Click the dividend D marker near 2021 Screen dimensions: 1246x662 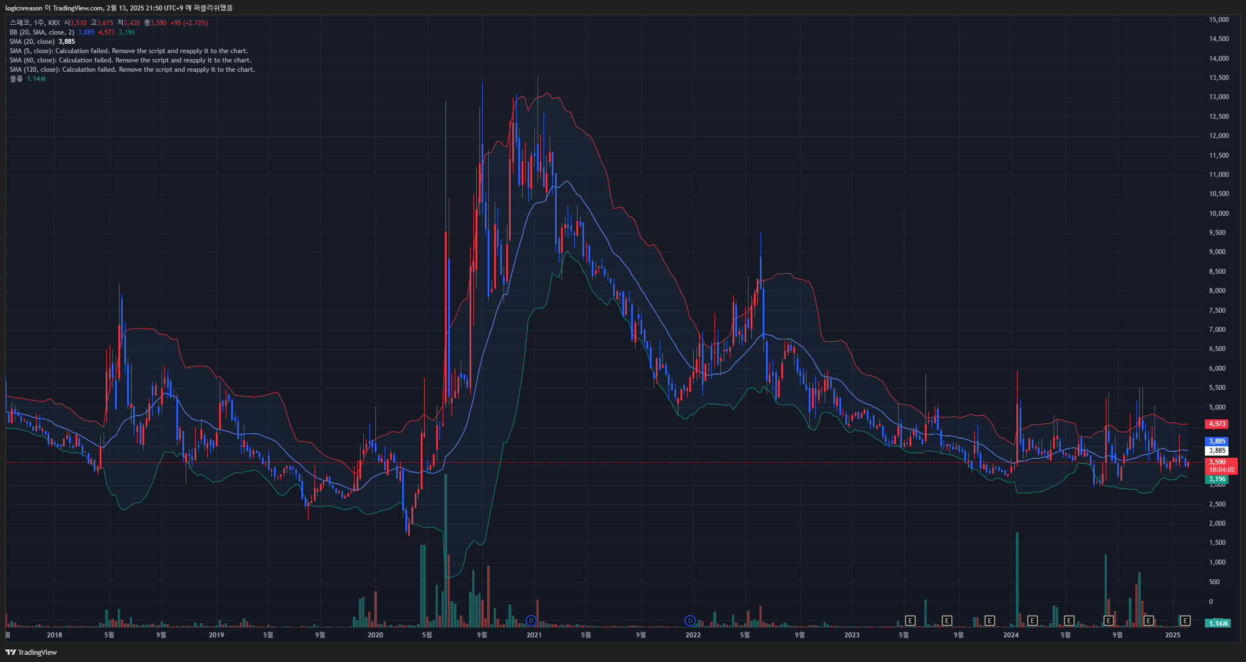(x=531, y=620)
